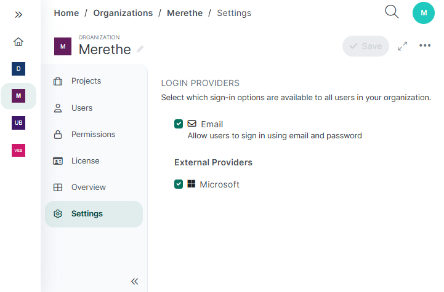Screen dimensions: 444x292
Task: Click 'Allow users to sign in' description
Action: point(275,136)
